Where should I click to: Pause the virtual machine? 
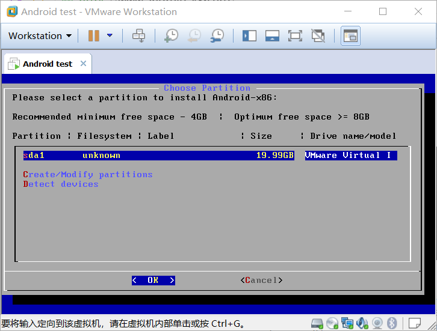tap(93, 36)
